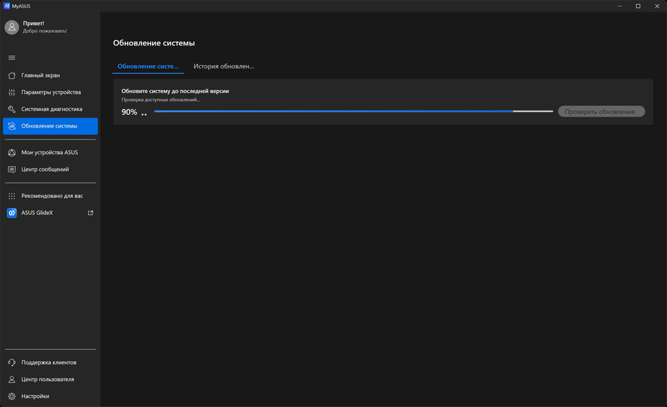Screen dimensions: 667x407
Task: Click the update check progress bar
Action: [353, 111]
